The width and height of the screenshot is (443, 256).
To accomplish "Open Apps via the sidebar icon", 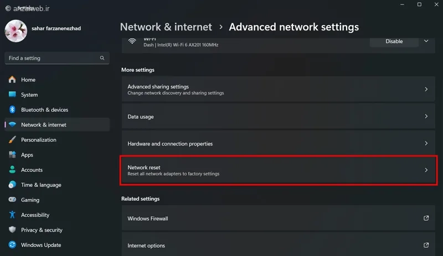I will tap(12, 155).
